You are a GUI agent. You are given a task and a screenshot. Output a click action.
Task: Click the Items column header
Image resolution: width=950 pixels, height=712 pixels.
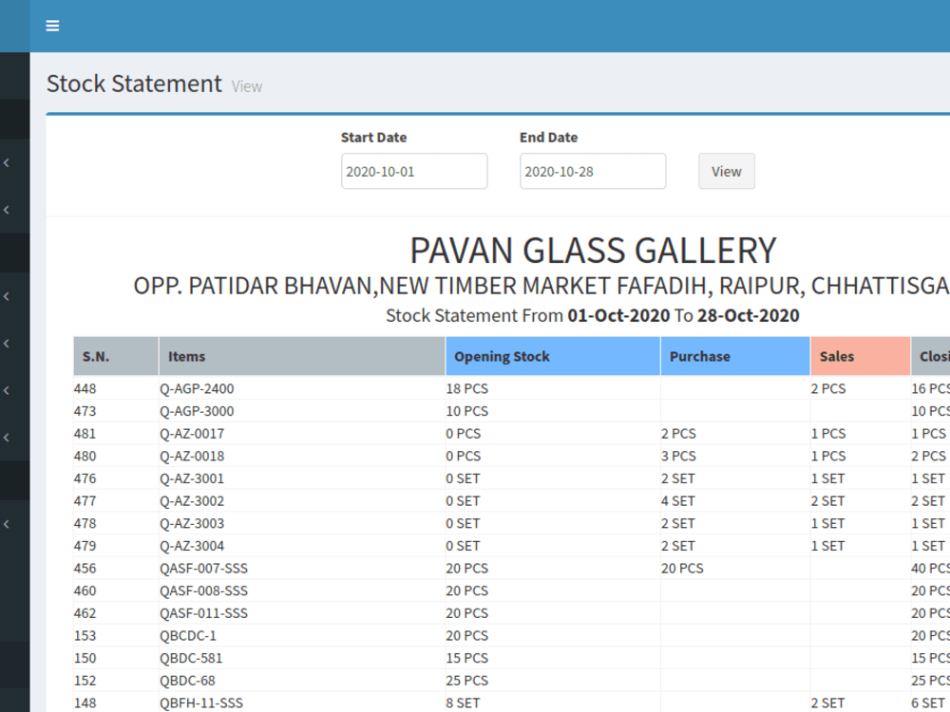302,356
